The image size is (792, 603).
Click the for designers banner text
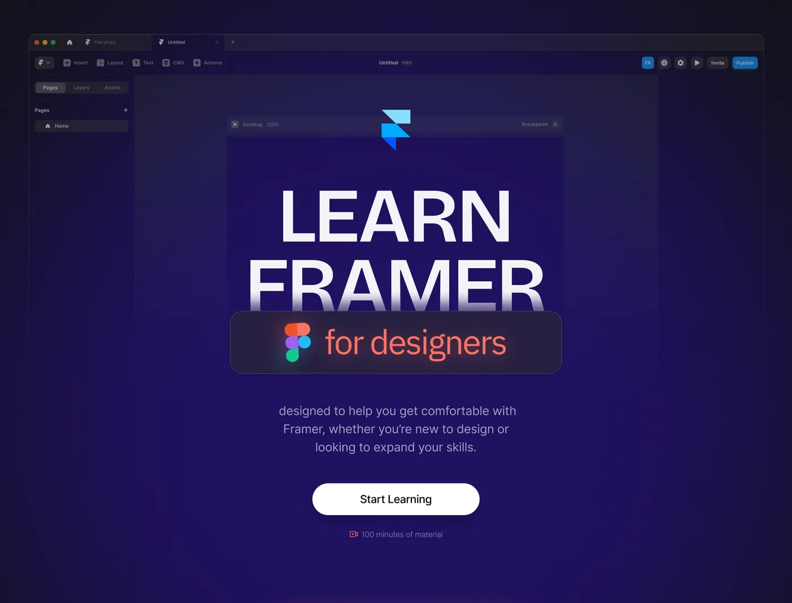pyautogui.click(x=416, y=343)
